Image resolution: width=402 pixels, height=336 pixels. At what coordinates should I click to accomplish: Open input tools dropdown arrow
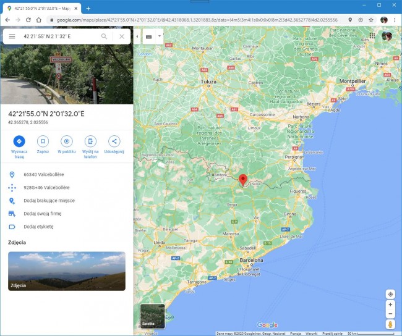tap(160, 36)
